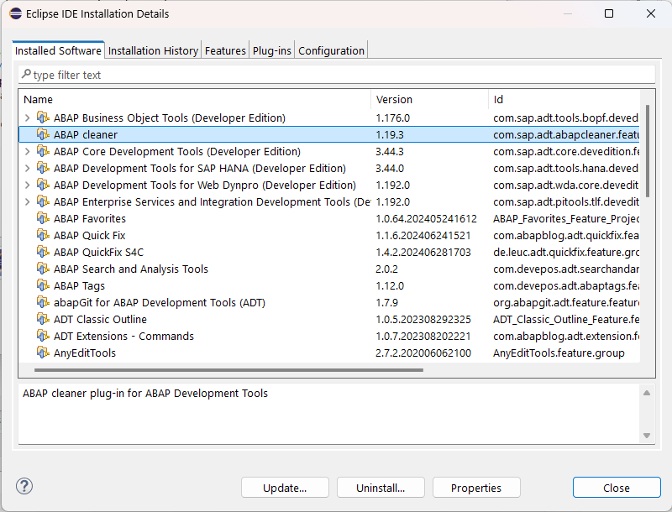This screenshot has height=512, width=672.
Task: Expand ABAP Core Development Tools (Developer Edition)
Action: pos(28,151)
